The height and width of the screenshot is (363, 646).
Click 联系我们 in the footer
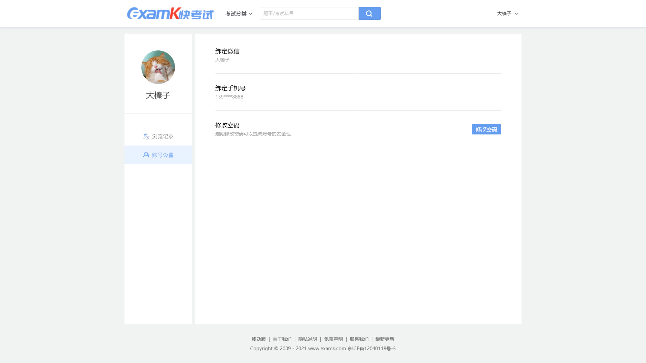359,339
